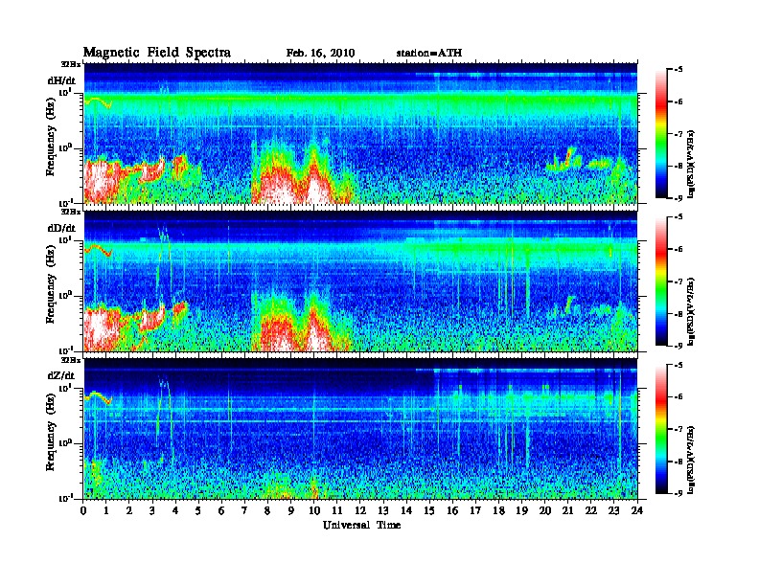Click the 32Hz label atop dH/dt panel
Viewport: 759px width, 586px height.
[70, 63]
